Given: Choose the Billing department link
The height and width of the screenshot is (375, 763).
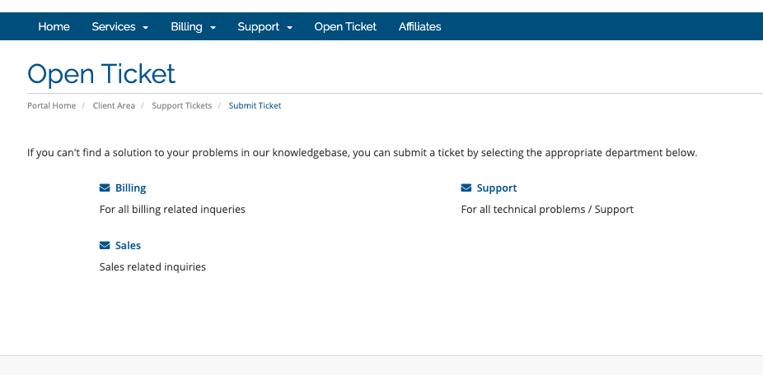Looking at the screenshot, I should coord(130,188).
